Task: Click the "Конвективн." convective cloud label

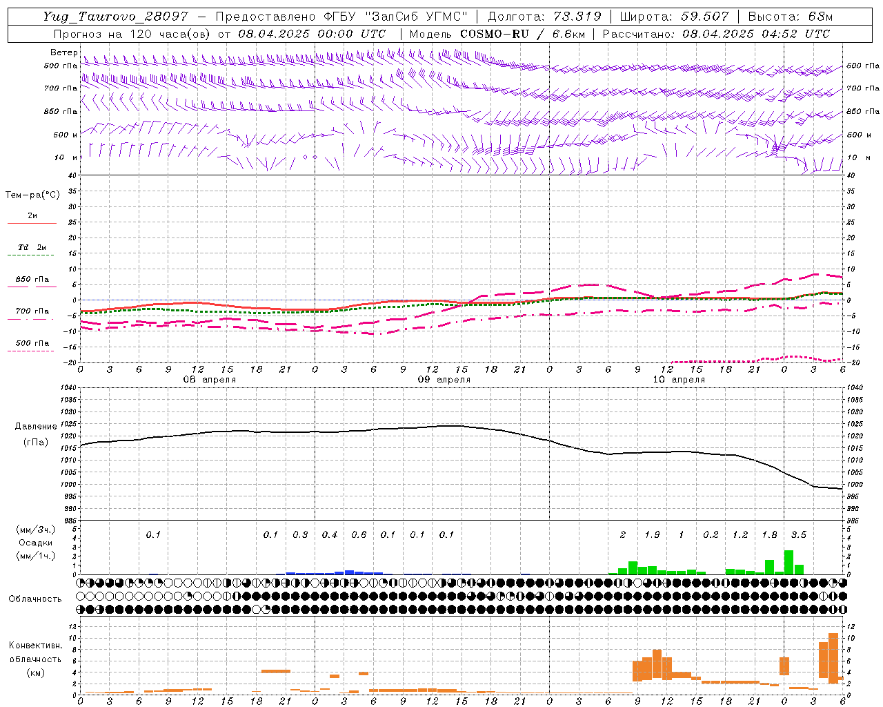Action: (36, 646)
